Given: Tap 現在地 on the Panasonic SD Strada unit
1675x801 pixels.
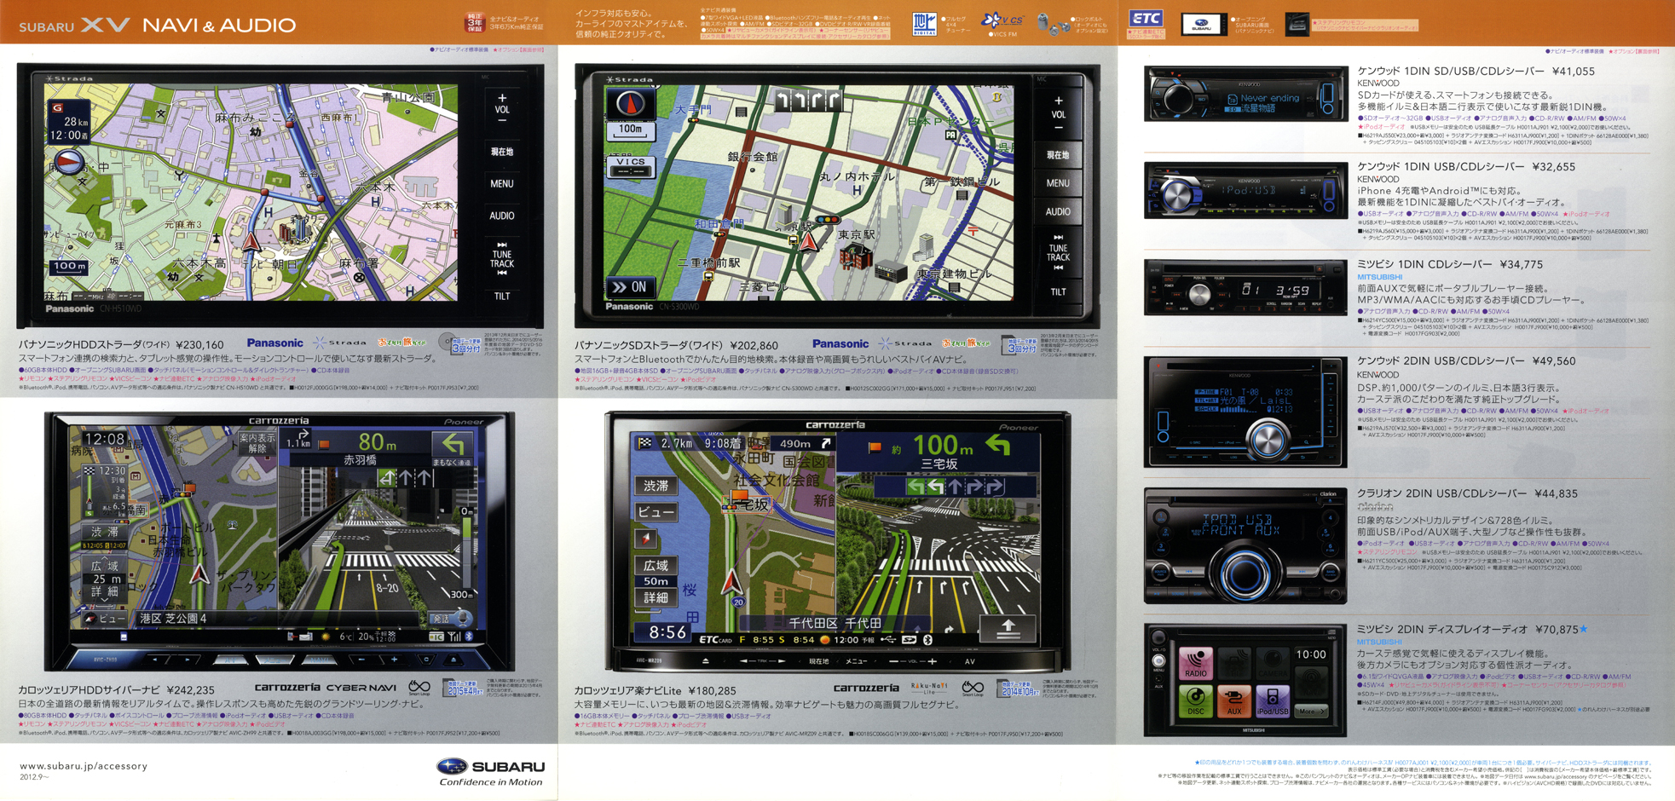Looking at the screenshot, I should pyautogui.click(x=1058, y=155).
